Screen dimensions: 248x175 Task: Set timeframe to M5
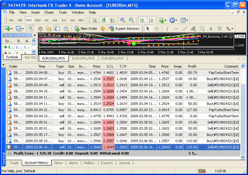click(20, 20)
